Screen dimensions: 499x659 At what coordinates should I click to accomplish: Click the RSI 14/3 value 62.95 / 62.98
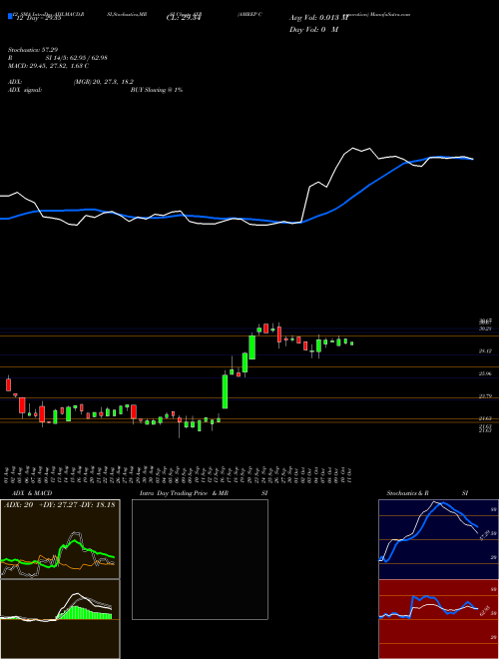tap(76, 58)
